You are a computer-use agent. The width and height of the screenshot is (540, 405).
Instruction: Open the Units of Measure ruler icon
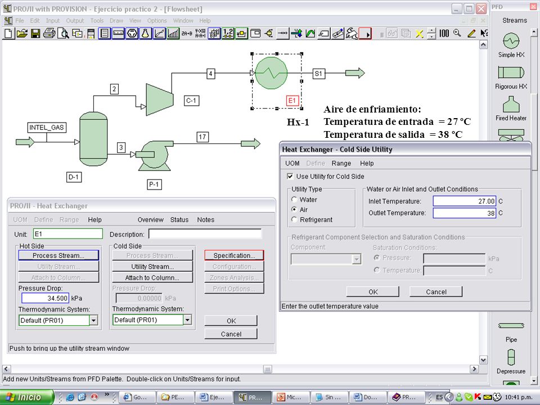[118, 33]
